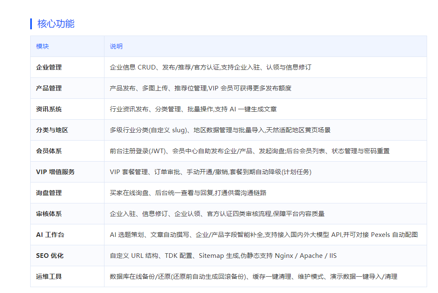438x293 pixels.
Task: Select description starting with 企业入驻、信息修订
Action: pos(217,213)
